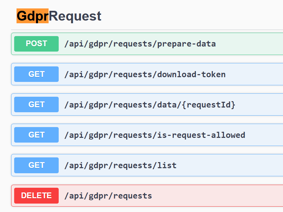
Task: Click the /api/gdpr/requests/download-token path text
Action: (145, 74)
